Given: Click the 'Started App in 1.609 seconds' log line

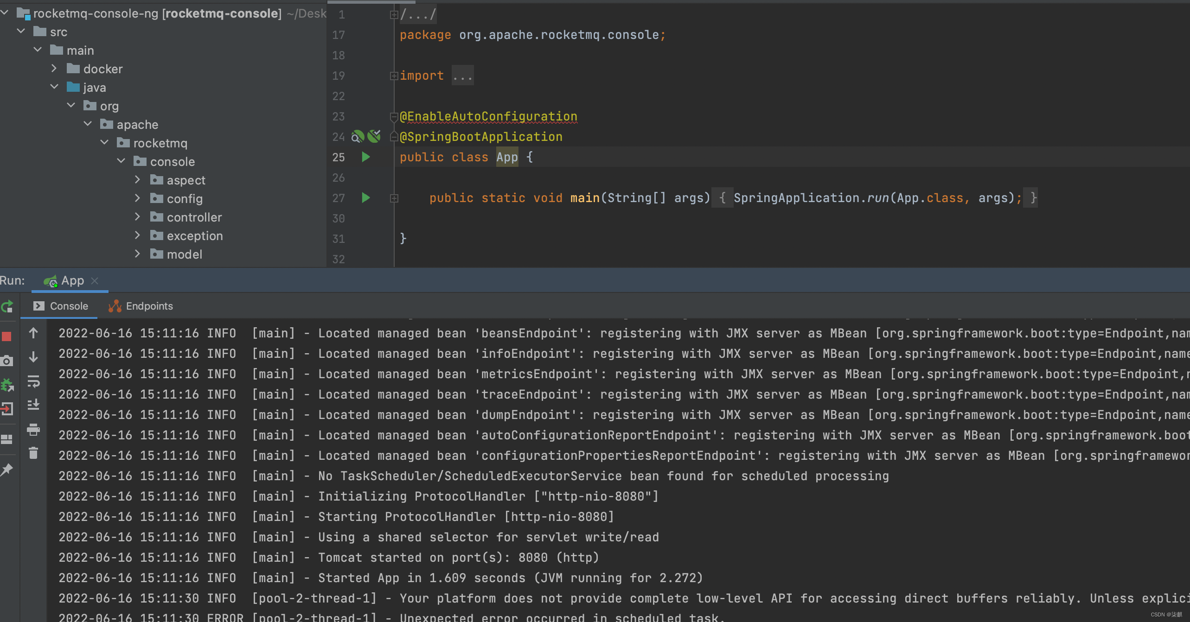Looking at the screenshot, I should [381, 578].
